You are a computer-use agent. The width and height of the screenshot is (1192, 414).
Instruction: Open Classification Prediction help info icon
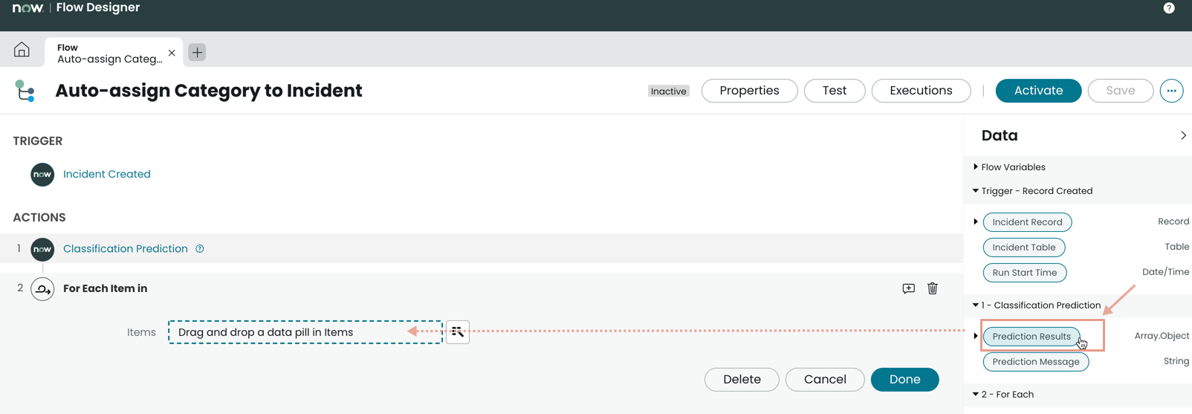point(200,249)
